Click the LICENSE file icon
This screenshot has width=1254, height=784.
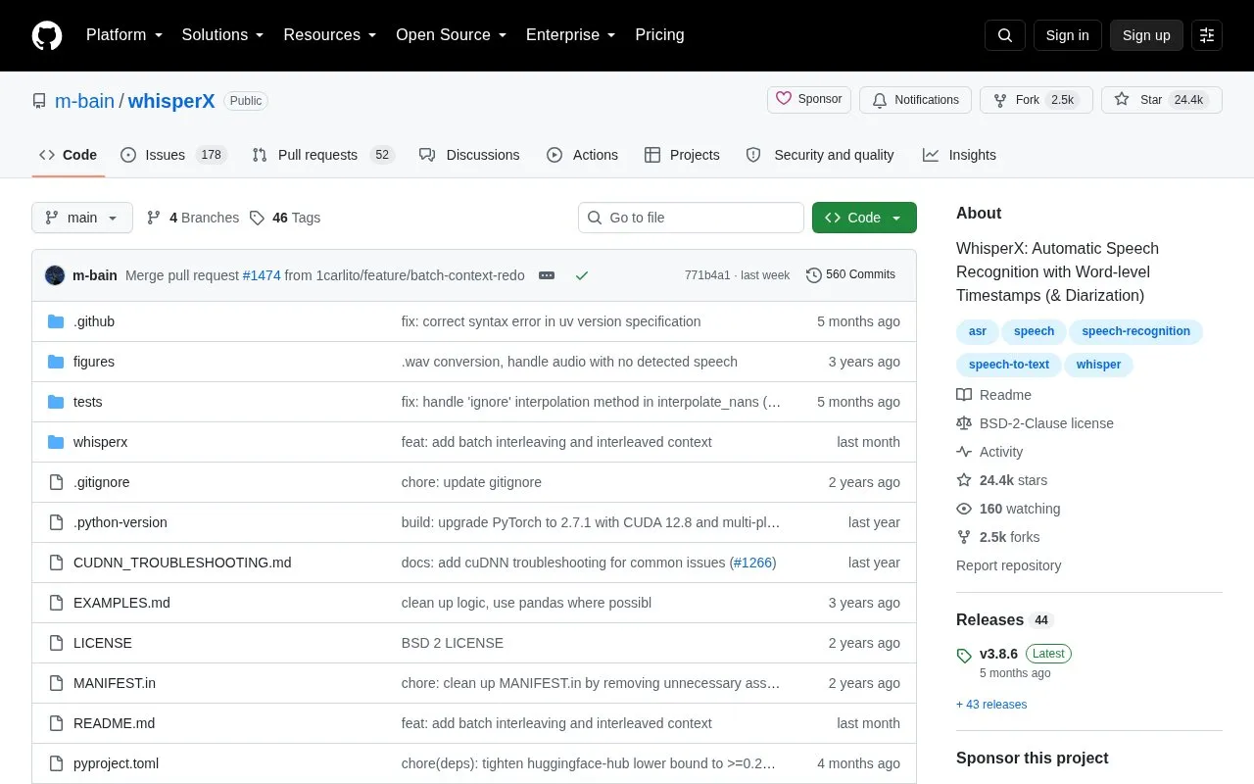click(x=56, y=643)
